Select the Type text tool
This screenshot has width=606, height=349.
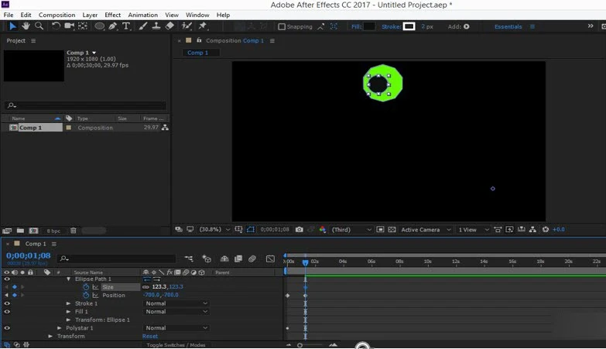(126, 26)
